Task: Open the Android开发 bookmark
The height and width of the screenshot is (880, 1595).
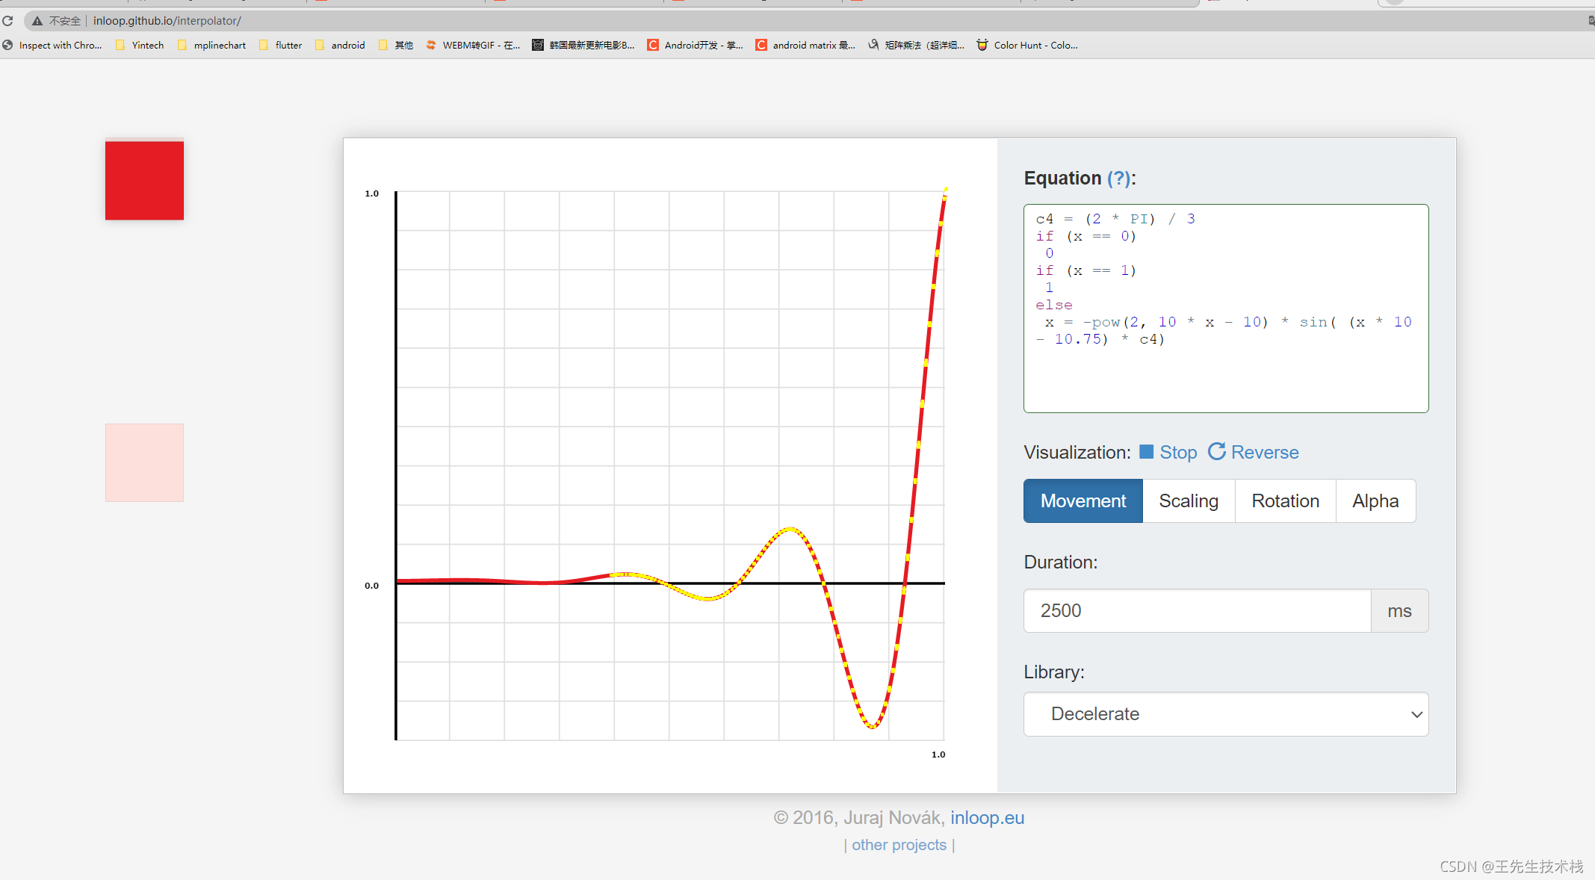Action: (695, 46)
